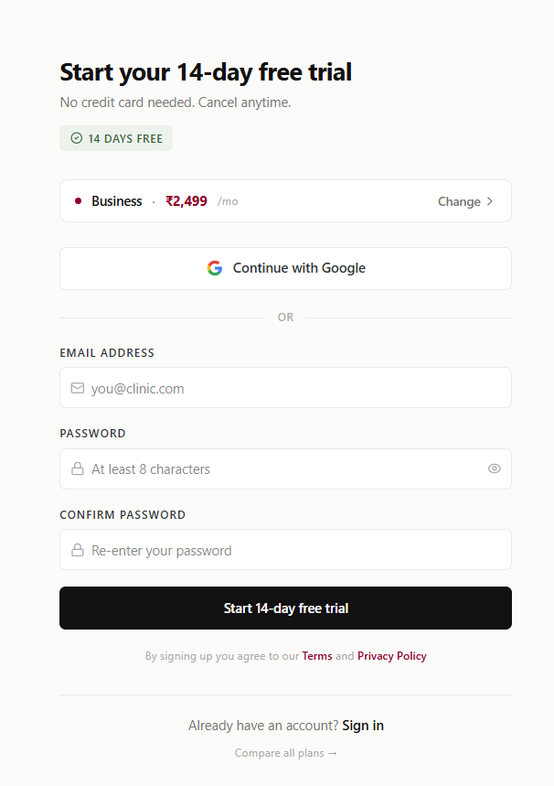
Task: Click the 14 Days Free badge
Action: pos(116,139)
